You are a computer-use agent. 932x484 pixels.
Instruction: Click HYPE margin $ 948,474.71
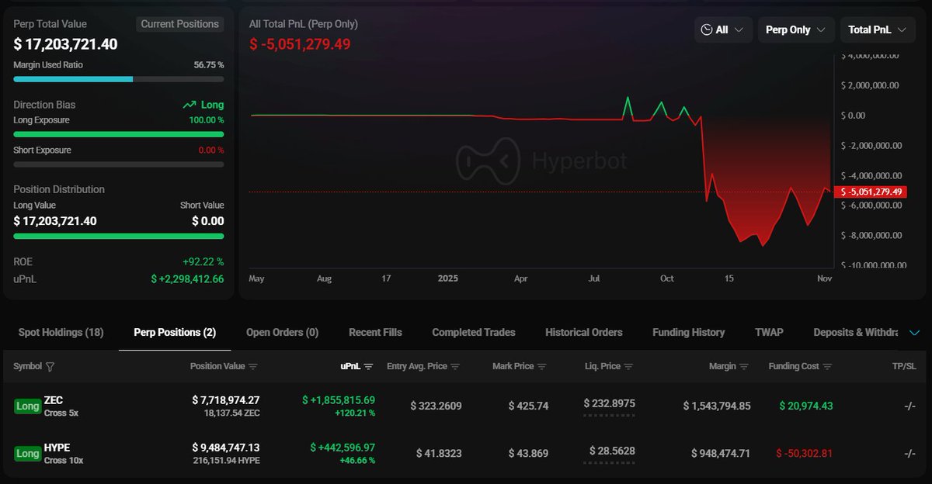coord(720,453)
